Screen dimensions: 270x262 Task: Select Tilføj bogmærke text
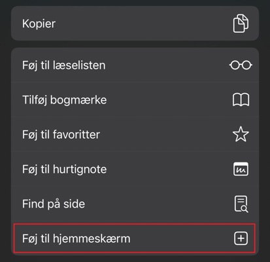tap(65, 100)
